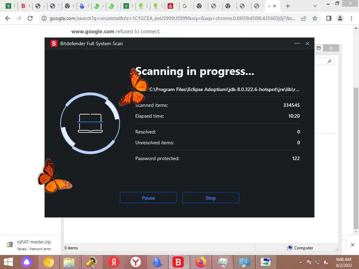
Task: Click the Password protected value 122
Action: tap(296, 158)
